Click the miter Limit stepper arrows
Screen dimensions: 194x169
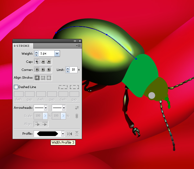tap(68, 70)
